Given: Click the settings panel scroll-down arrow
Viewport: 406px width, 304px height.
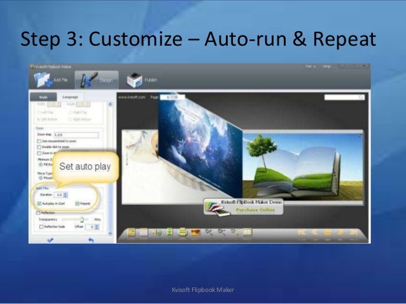Looking at the screenshot, I should (110, 233).
